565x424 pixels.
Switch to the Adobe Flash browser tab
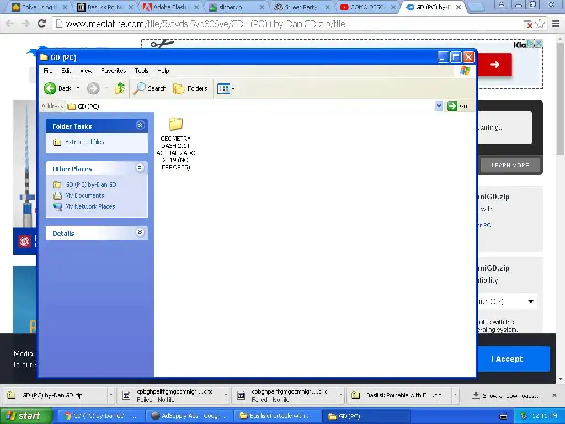tap(169, 7)
